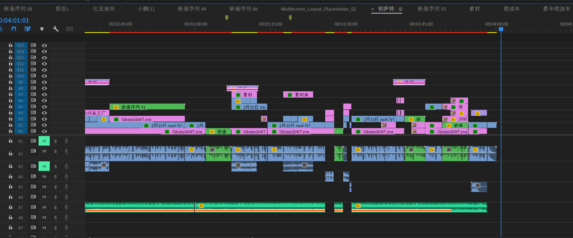
Task: Toggle visibility of track V7
Action: click(x=44, y=95)
